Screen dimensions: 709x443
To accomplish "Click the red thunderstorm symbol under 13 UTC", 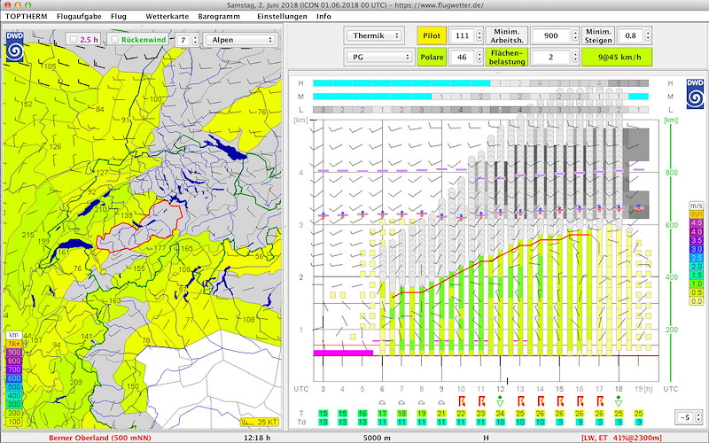I will point(520,401).
